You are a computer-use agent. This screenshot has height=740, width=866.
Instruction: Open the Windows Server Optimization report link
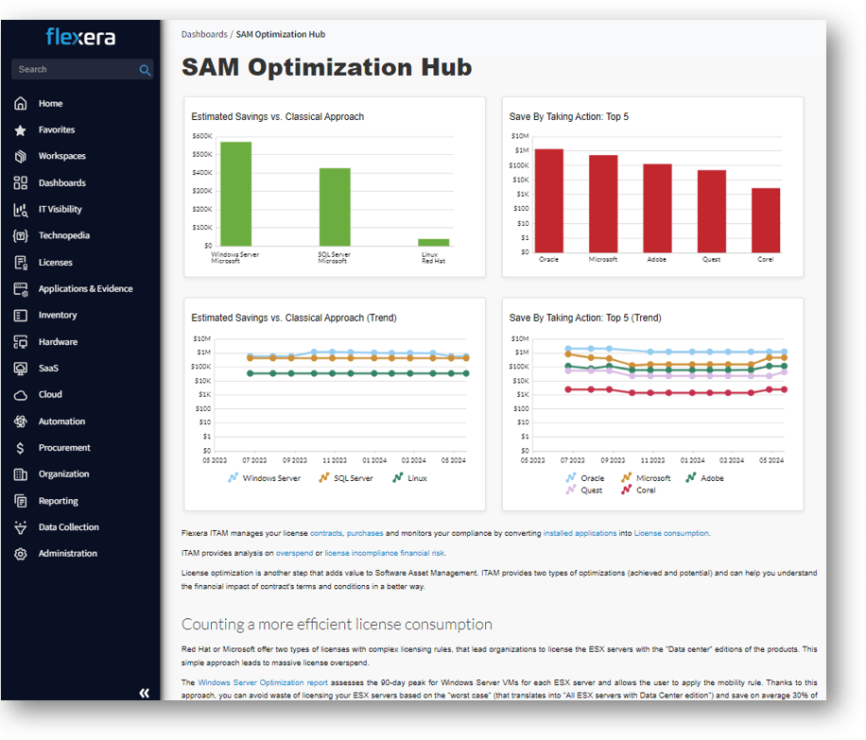point(262,682)
